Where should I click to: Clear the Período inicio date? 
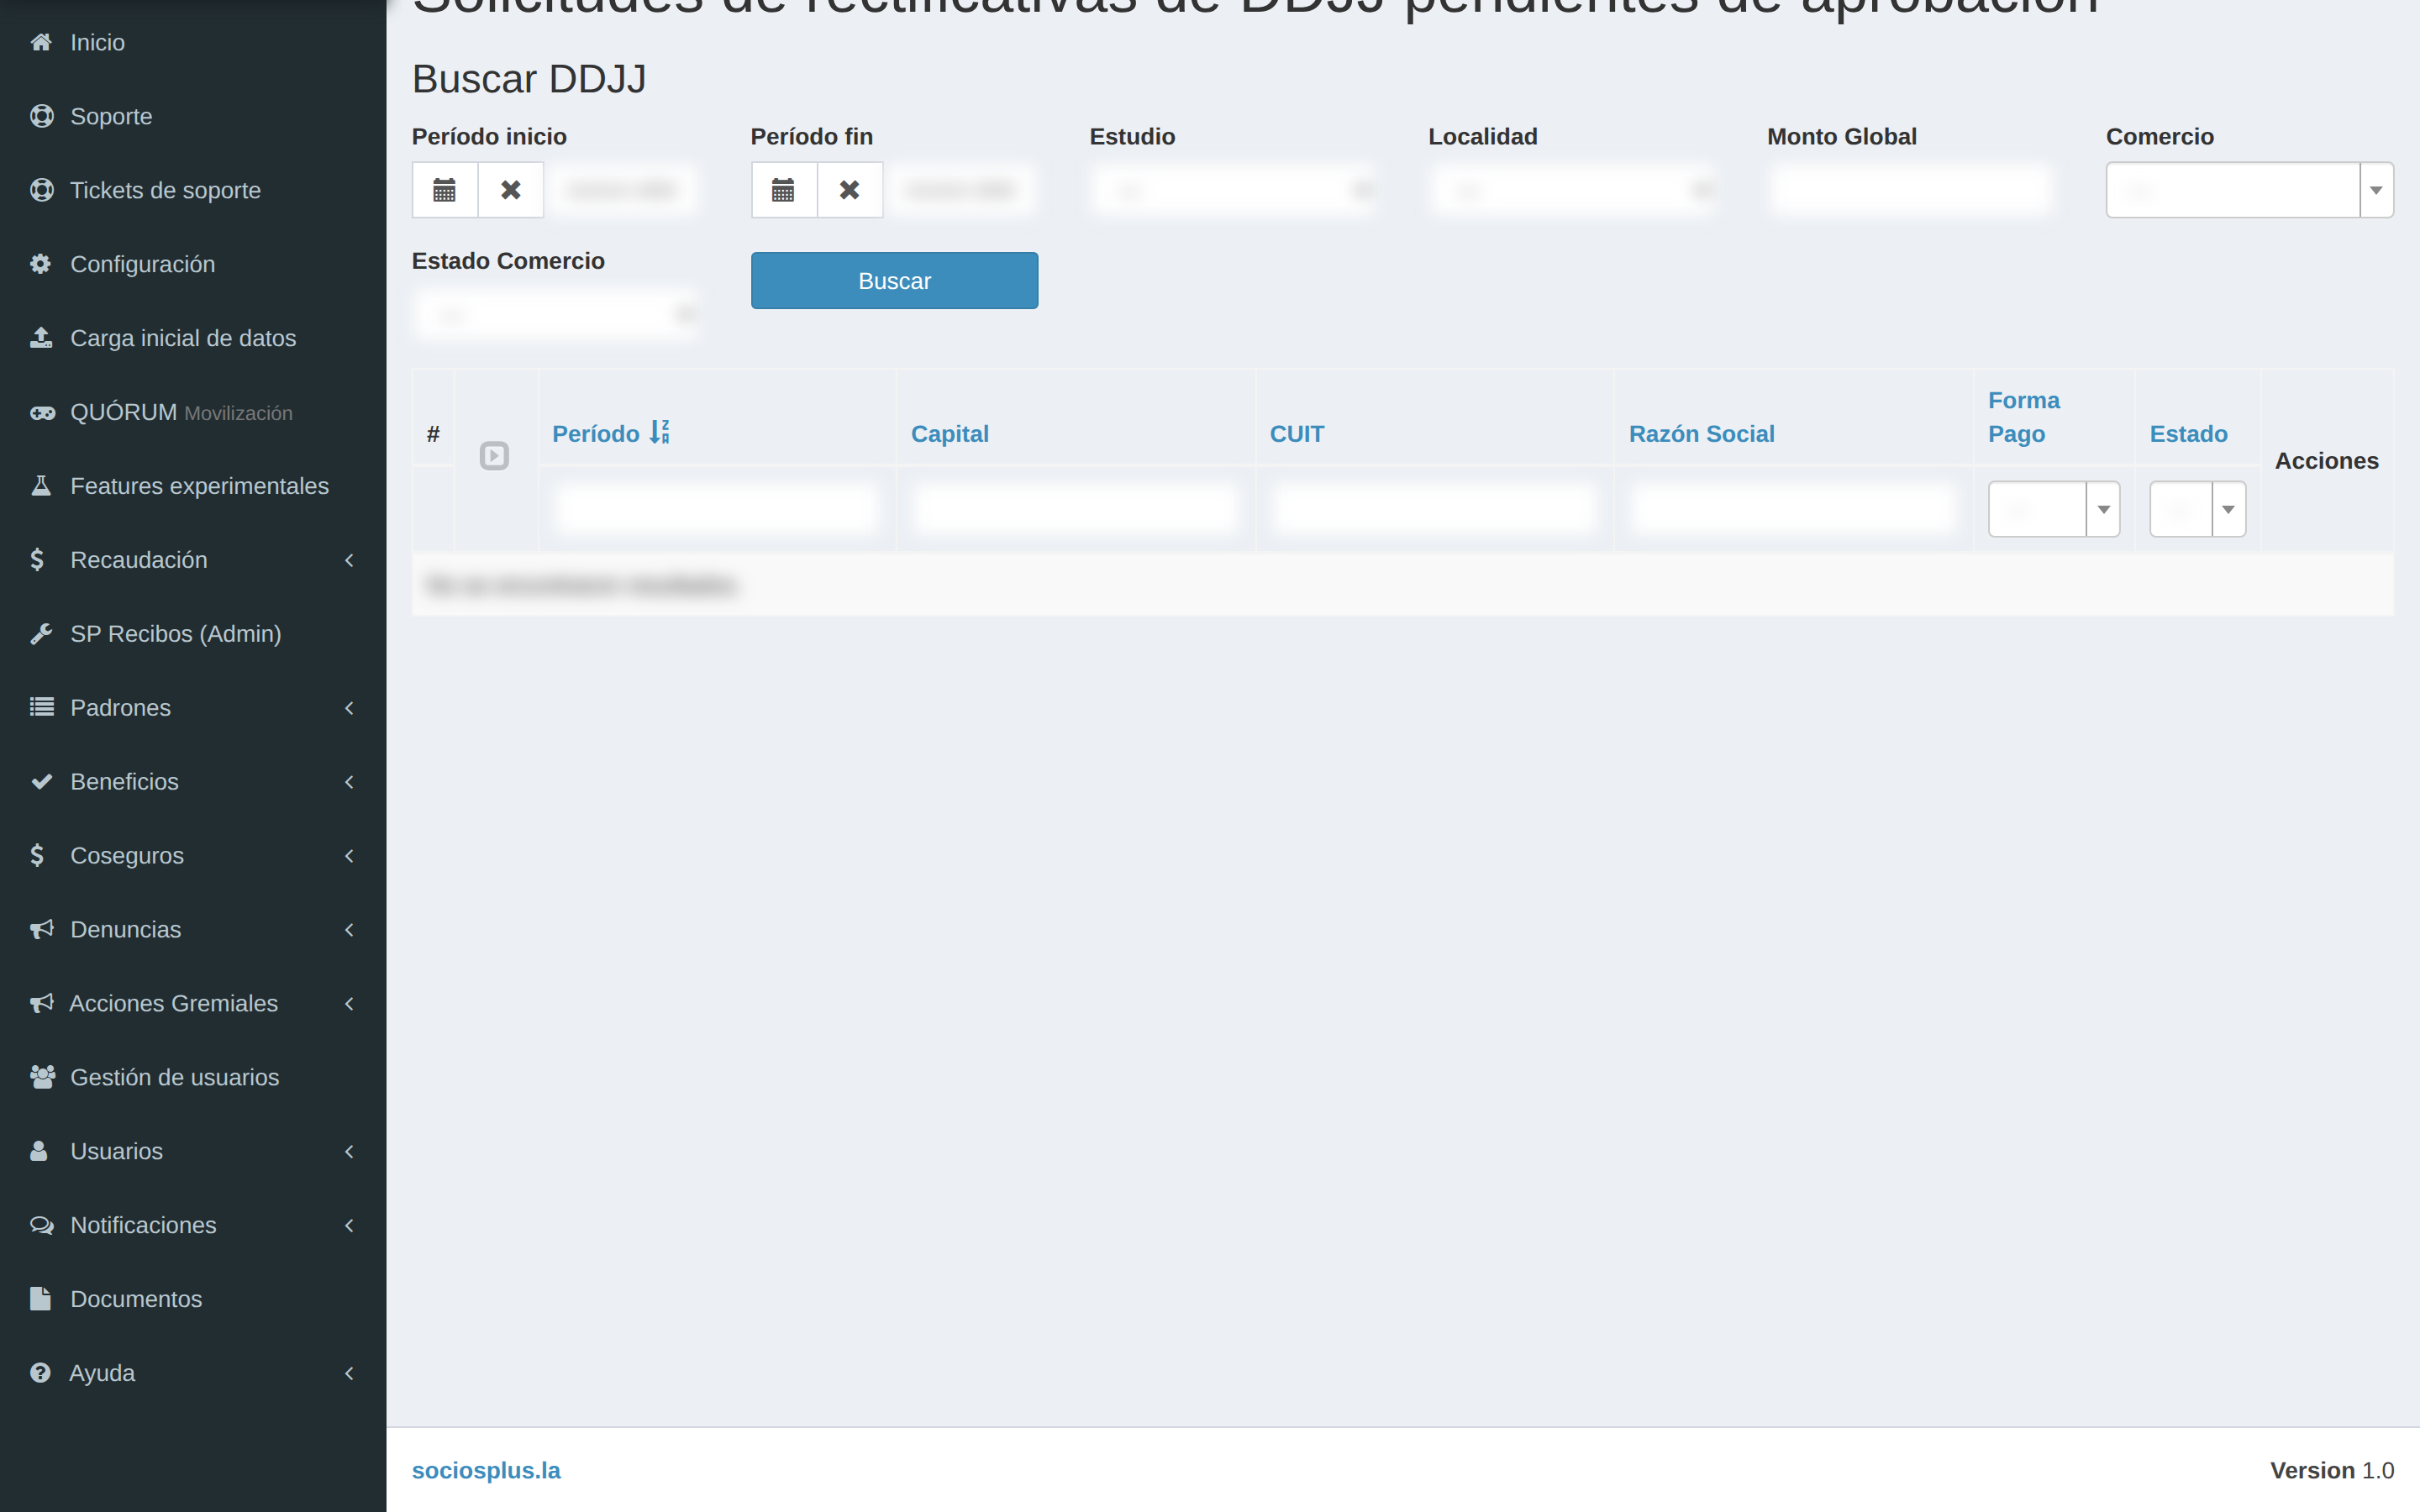(511, 190)
